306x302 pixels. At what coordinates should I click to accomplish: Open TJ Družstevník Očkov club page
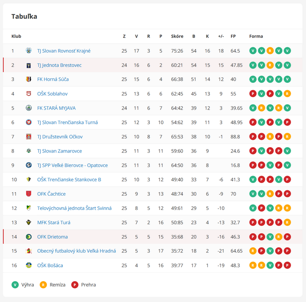(60, 137)
